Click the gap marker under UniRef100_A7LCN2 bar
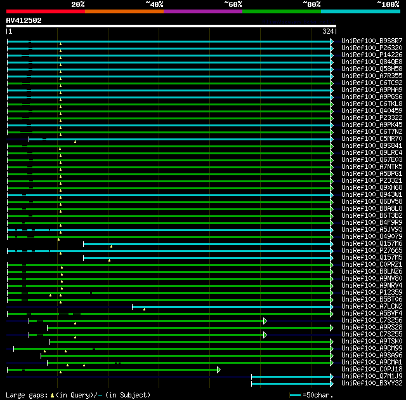Viewport: 406px width, 400px height. tap(144, 309)
